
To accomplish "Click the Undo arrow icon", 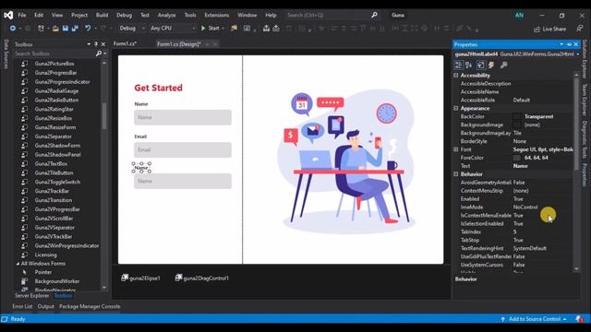I will [x=88, y=29].
